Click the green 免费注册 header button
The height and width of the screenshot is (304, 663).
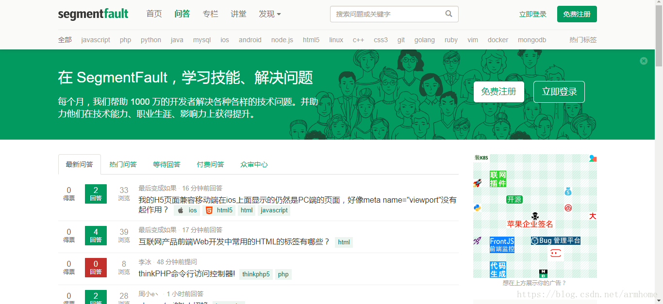coord(577,14)
